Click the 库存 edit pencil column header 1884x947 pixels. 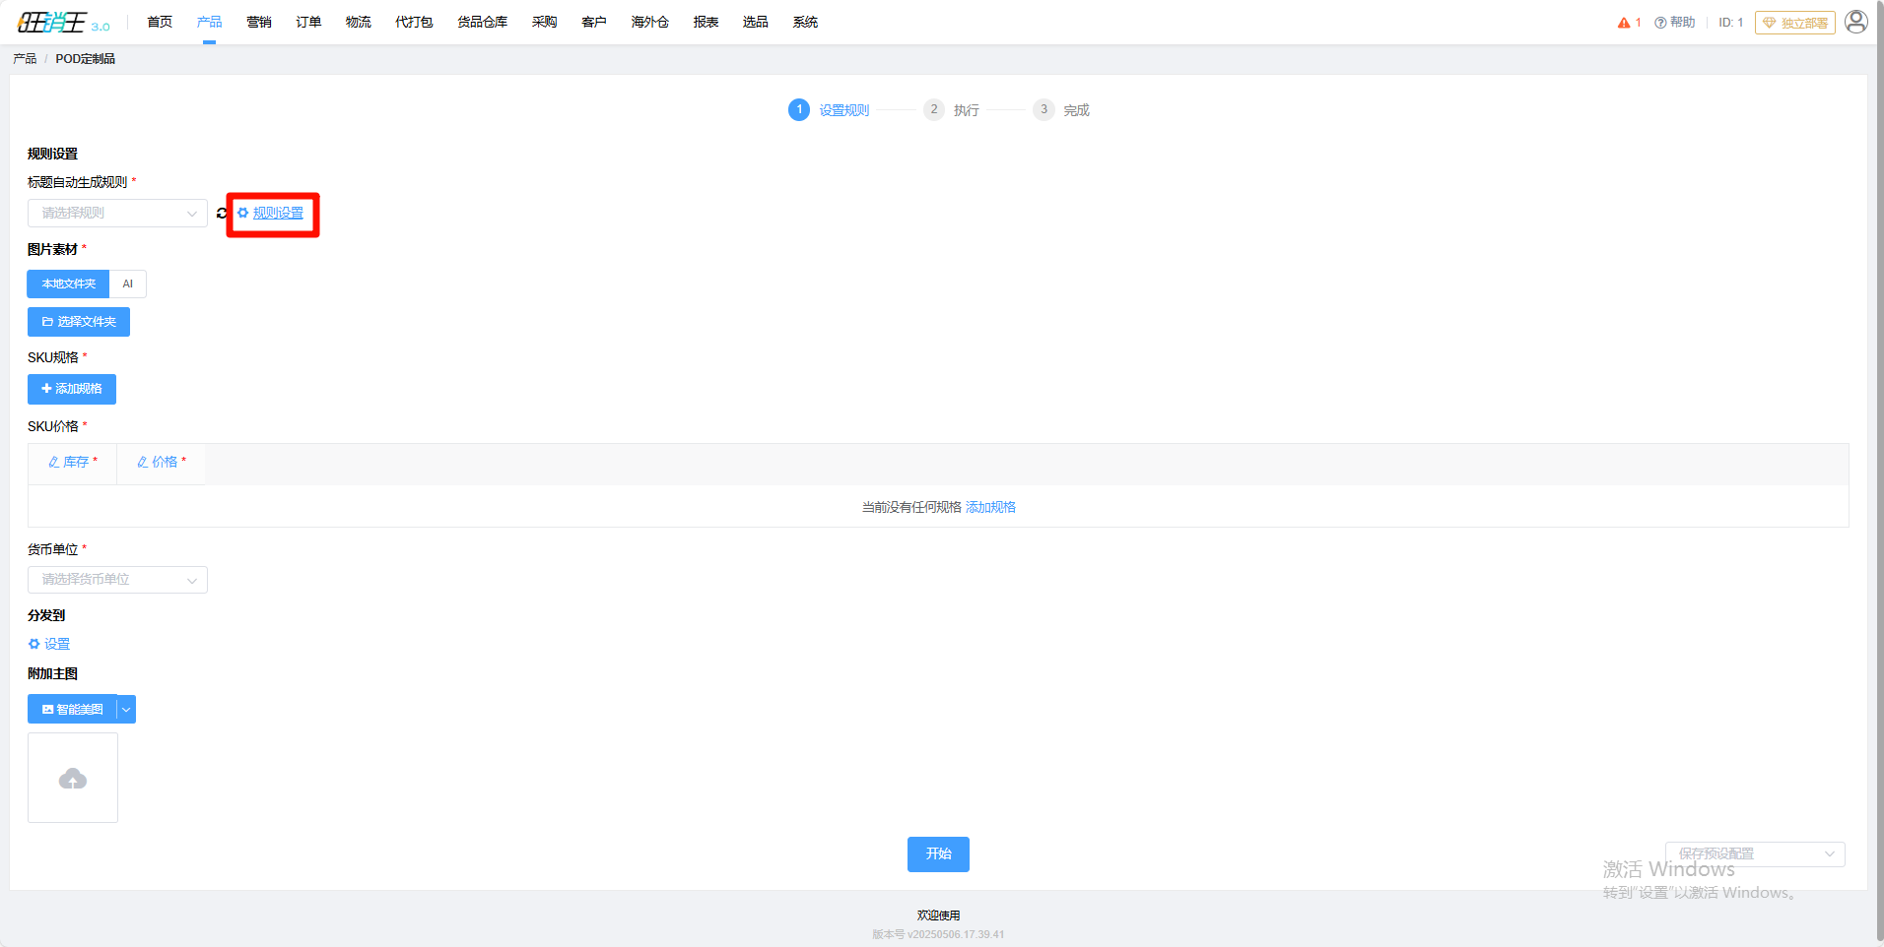click(x=73, y=462)
